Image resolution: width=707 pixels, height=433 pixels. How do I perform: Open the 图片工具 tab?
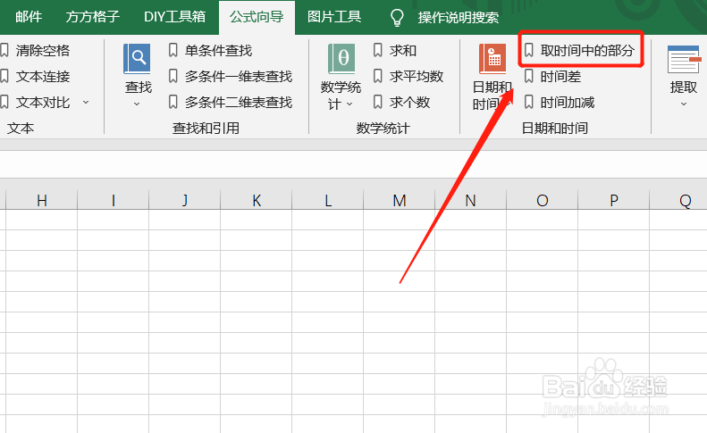334,17
